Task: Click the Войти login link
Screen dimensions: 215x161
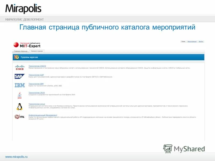Action: point(201,42)
